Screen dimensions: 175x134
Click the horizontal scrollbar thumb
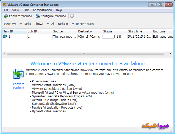click(x=85, y=53)
